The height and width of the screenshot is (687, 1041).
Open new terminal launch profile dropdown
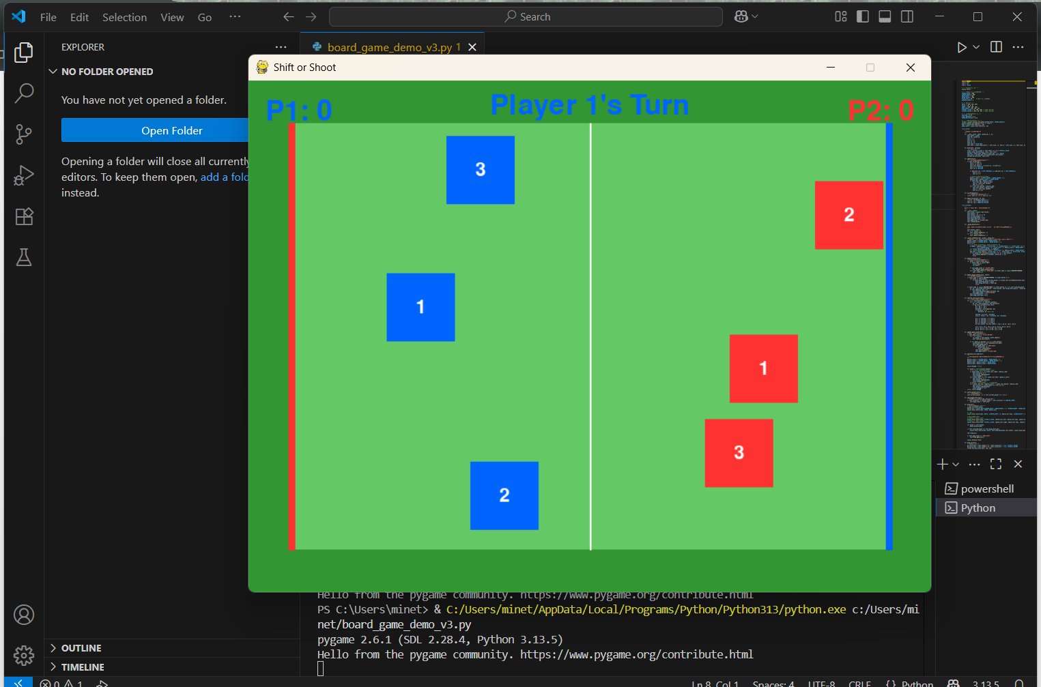click(956, 464)
